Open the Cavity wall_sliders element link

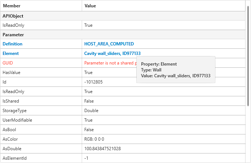point(112,53)
